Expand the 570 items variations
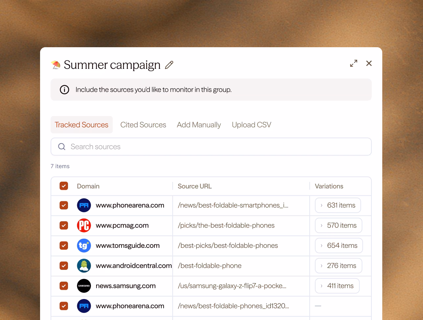Screen dimensions: 423x320 point(338,226)
